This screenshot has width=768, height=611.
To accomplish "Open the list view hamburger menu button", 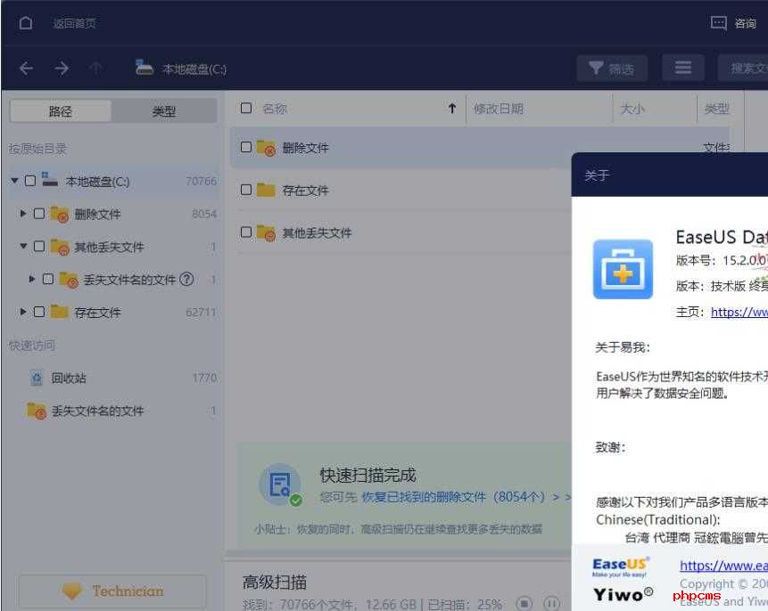I will 683,68.
